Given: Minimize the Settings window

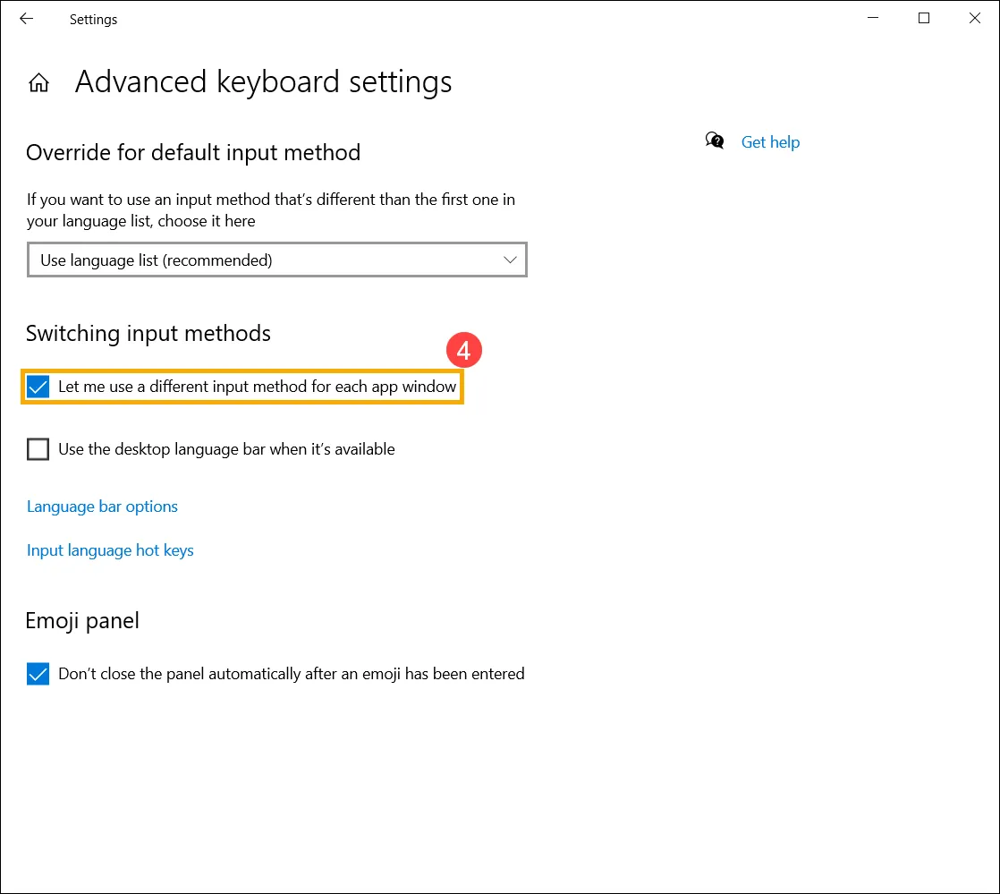Looking at the screenshot, I should pos(873,19).
